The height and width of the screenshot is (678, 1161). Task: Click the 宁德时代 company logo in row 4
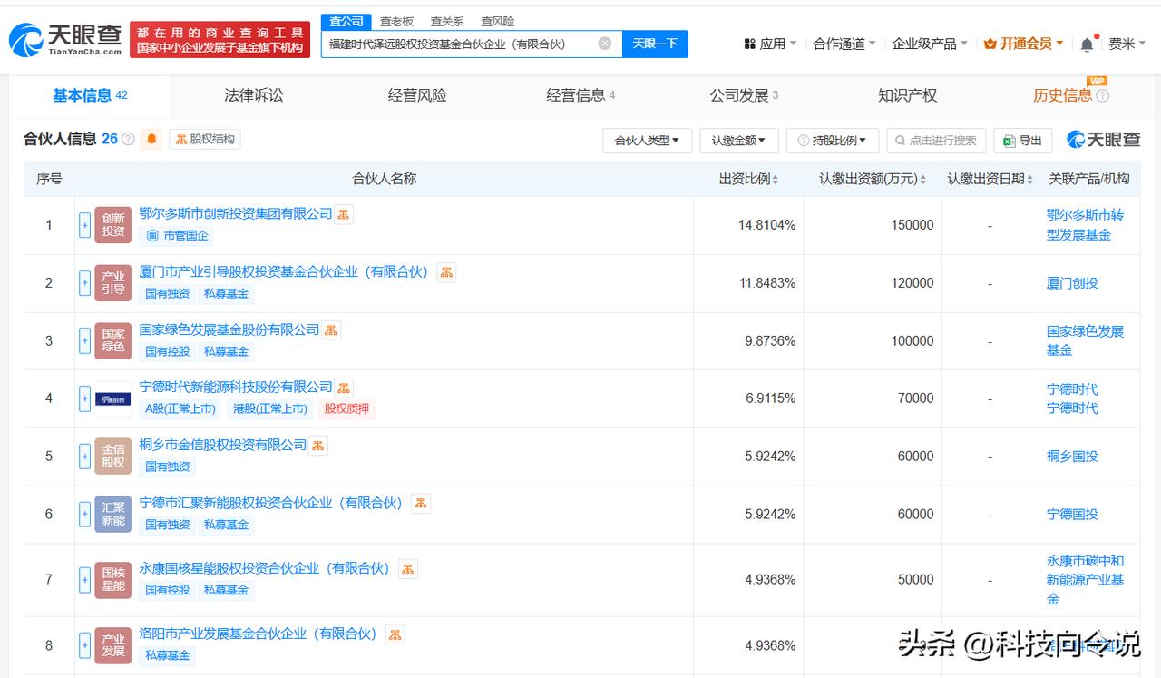tap(113, 398)
